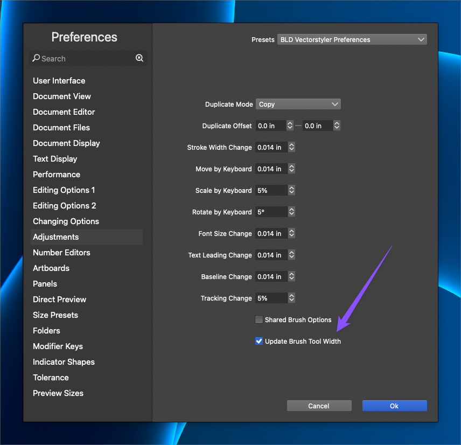The image size is (461, 445).
Task: Open the Scale by Keyboard combo box
Action: point(291,190)
